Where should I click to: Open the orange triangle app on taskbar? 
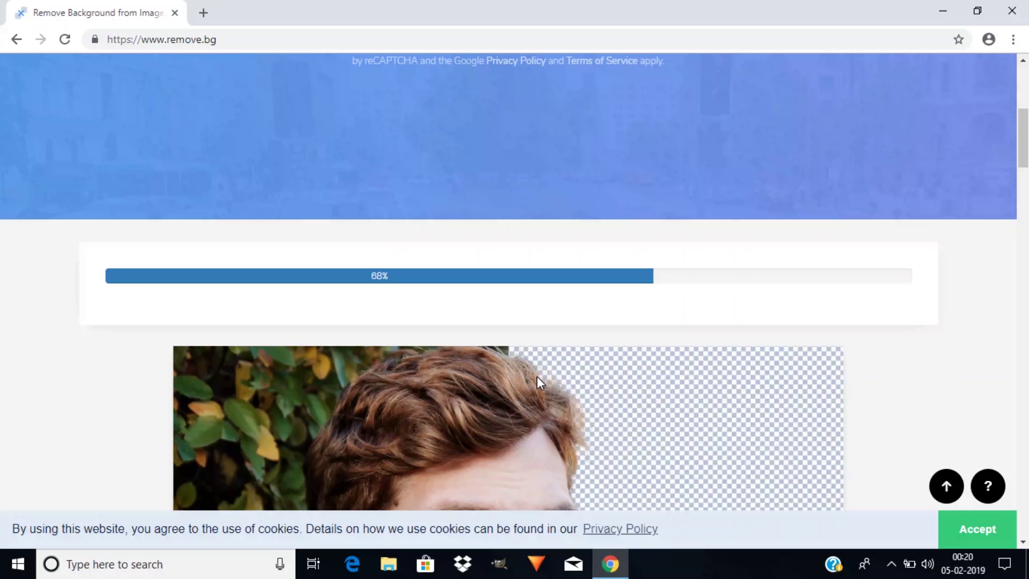coord(536,564)
